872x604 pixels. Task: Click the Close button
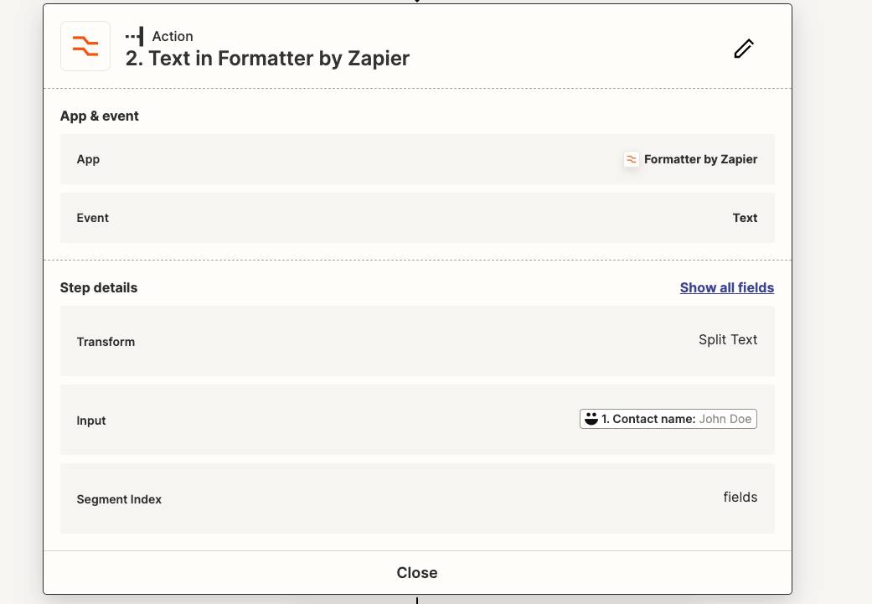pyautogui.click(x=417, y=573)
